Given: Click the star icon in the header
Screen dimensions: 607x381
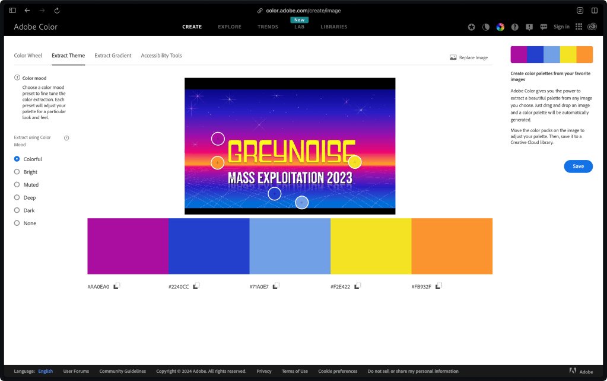Looking at the screenshot, I should (x=471, y=27).
